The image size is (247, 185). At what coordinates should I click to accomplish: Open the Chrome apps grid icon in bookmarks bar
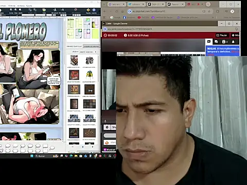(x=104, y=17)
